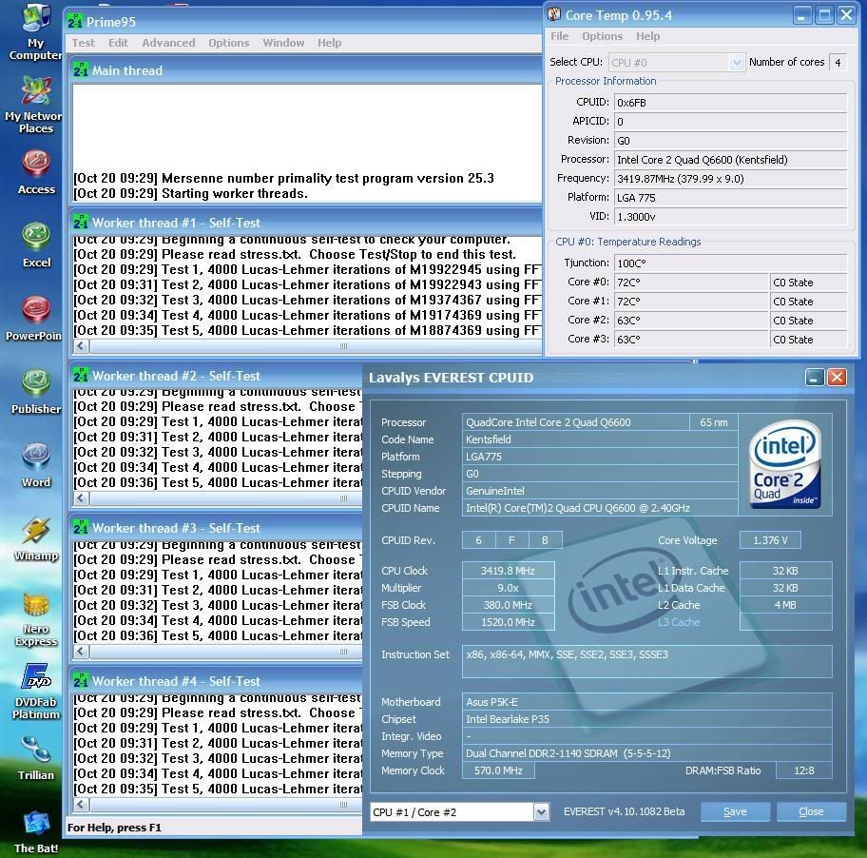Screen dimensions: 867x858
Task: Click horizontal scrollbar thumb in Worker thread #1
Action: 343,345
